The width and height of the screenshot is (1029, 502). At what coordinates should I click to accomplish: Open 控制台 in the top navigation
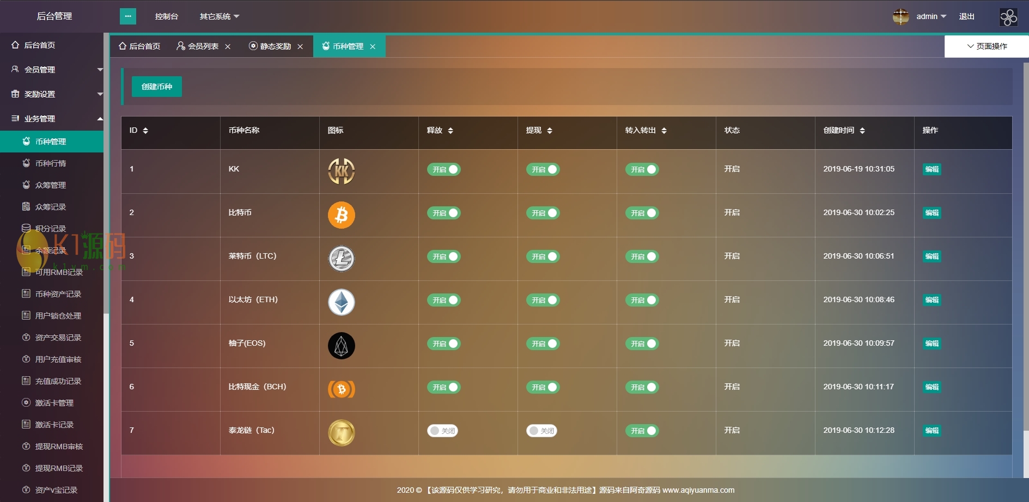click(167, 16)
